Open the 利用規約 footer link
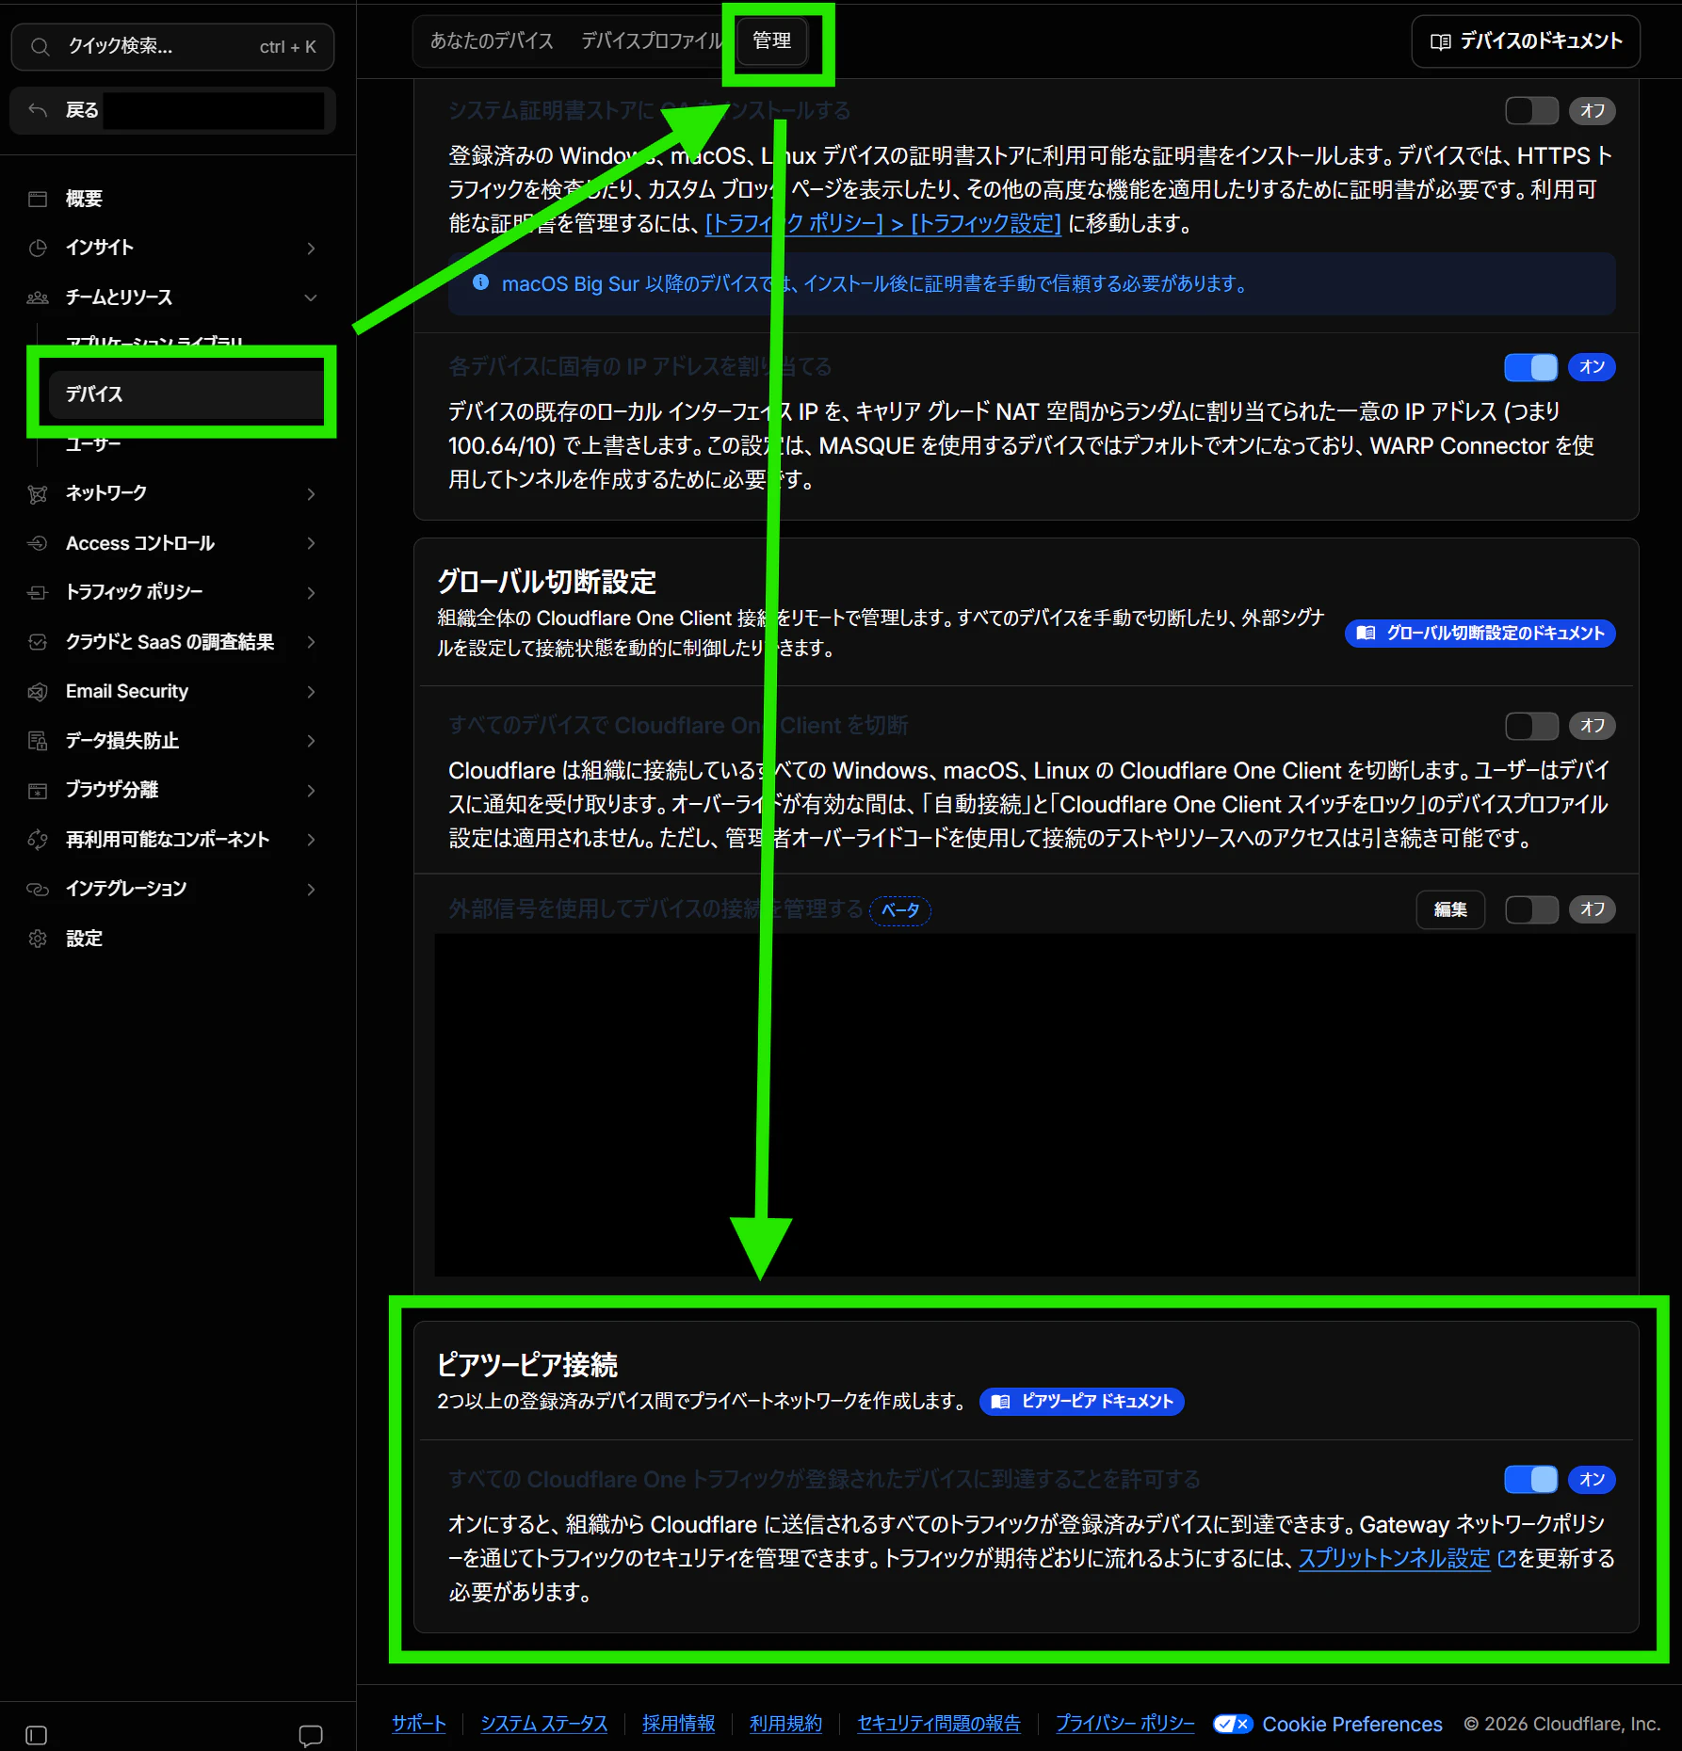This screenshot has width=1682, height=1751. [x=786, y=1724]
